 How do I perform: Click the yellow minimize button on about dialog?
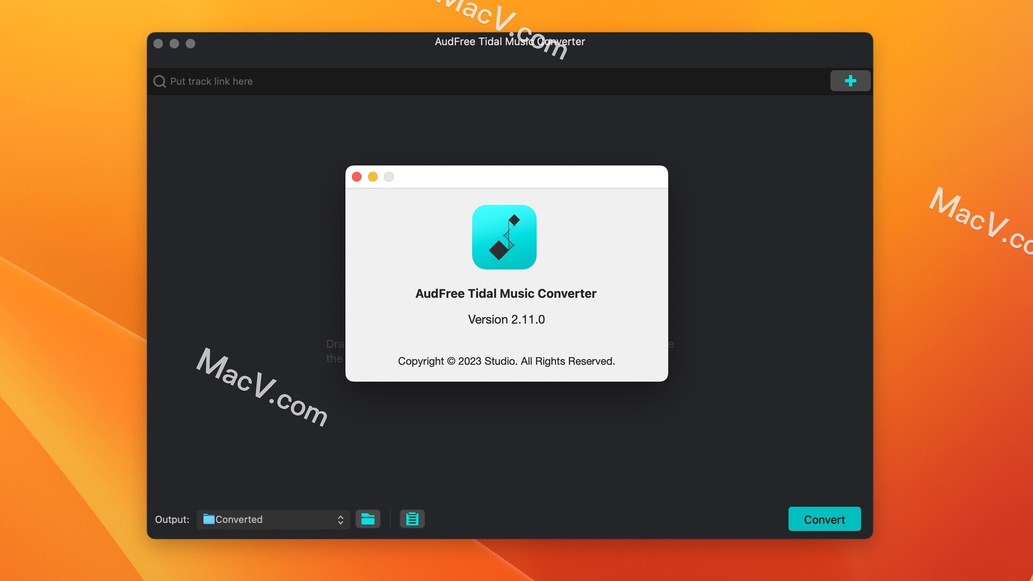coord(372,176)
